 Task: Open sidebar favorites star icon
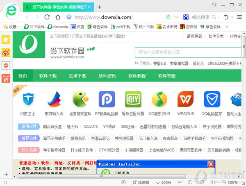click(x=6, y=39)
